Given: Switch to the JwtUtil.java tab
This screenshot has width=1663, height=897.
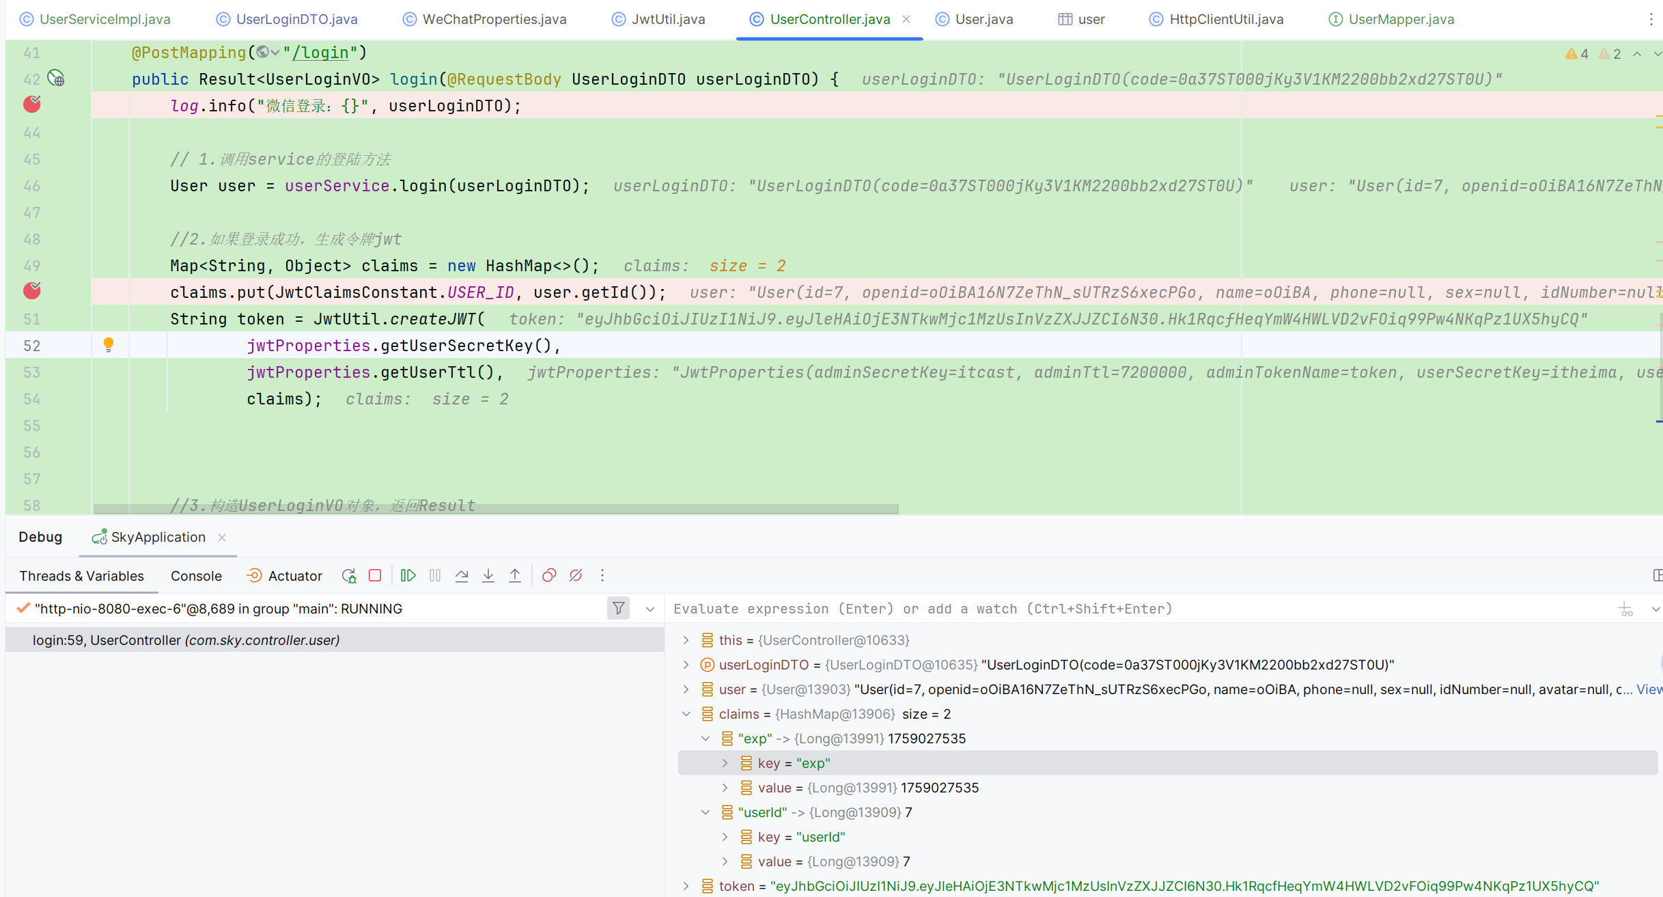Looking at the screenshot, I should [658, 19].
